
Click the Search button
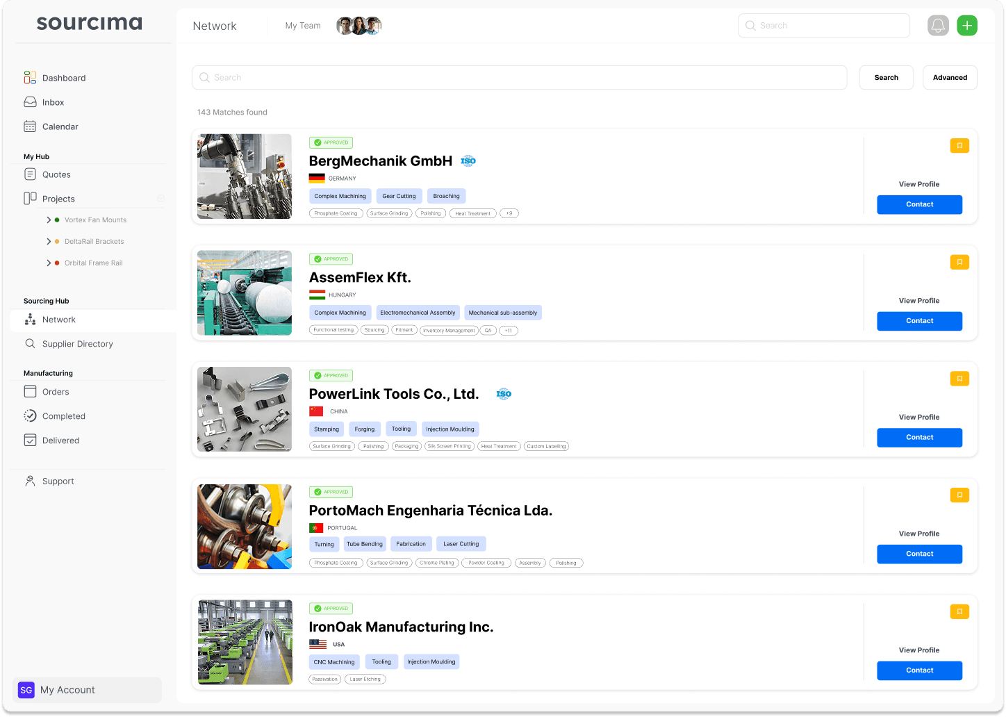point(887,78)
